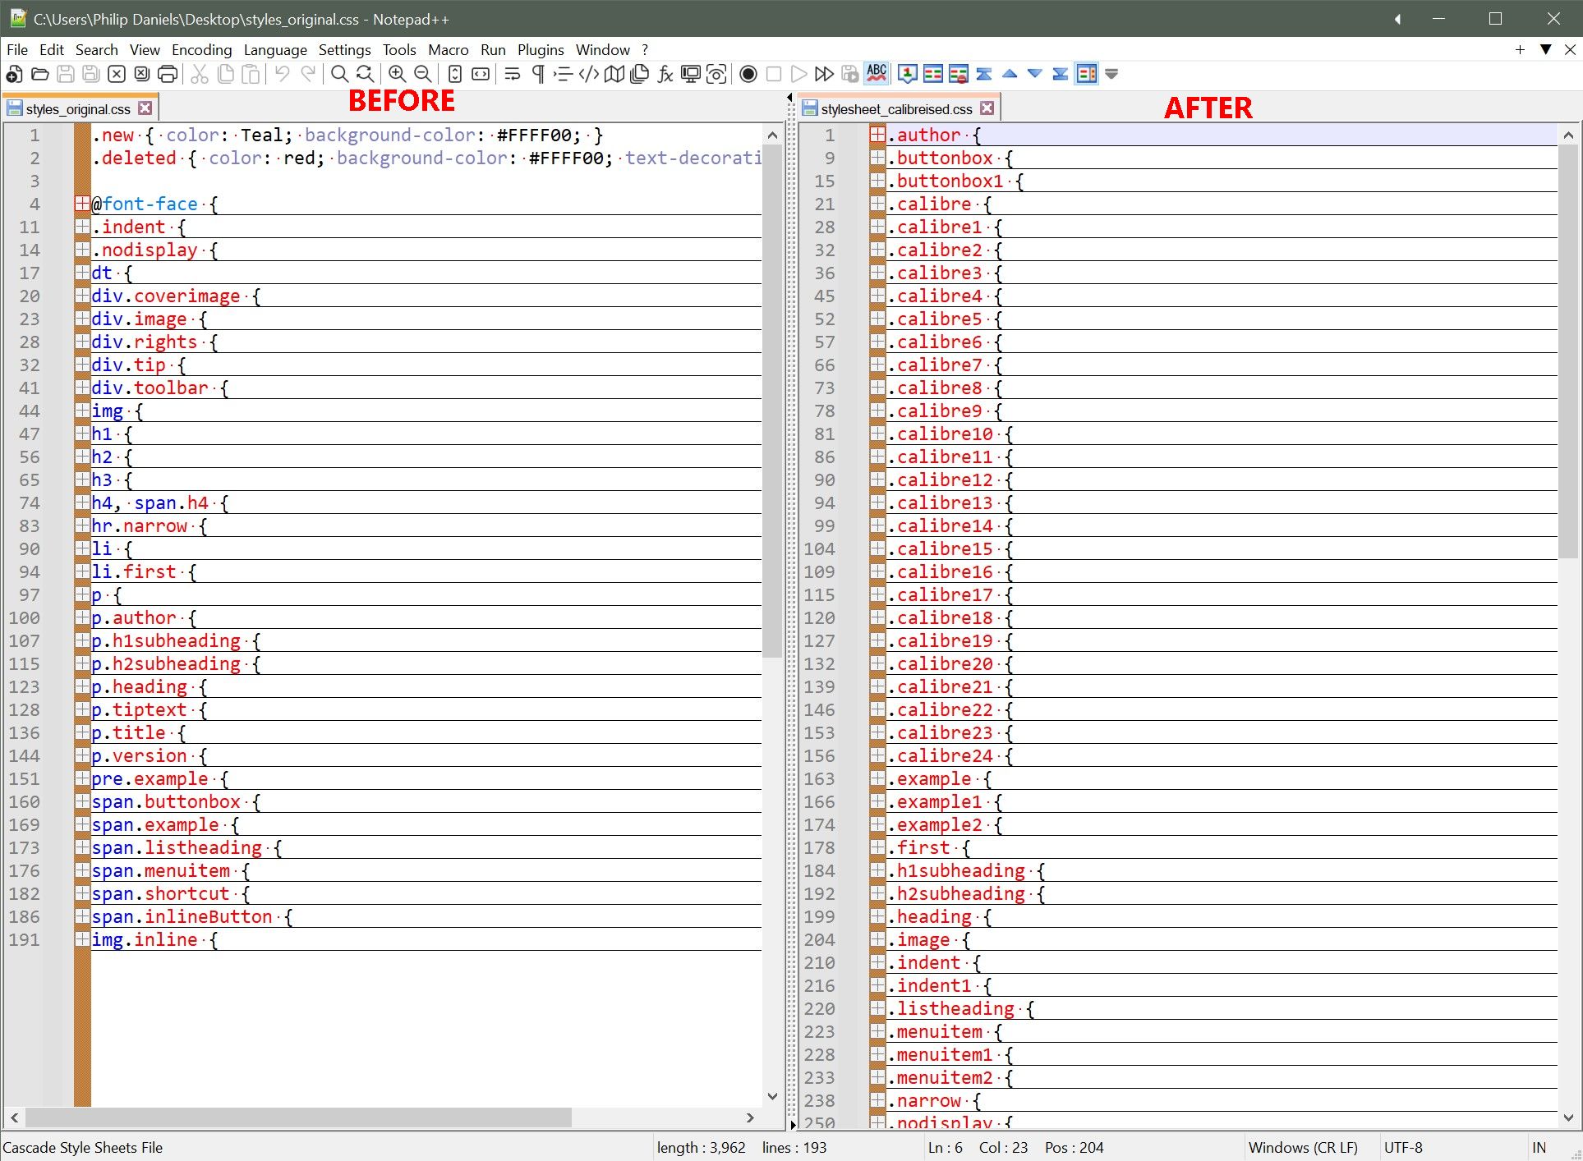Click the New file toolbar icon
Image resolution: width=1583 pixels, height=1161 pixels.
(x=14, y=75)
